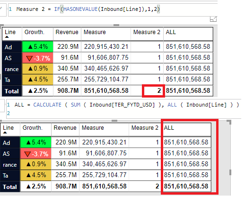
Task: Click bottom table's top-center resize handle
Action: click(114, 121)
